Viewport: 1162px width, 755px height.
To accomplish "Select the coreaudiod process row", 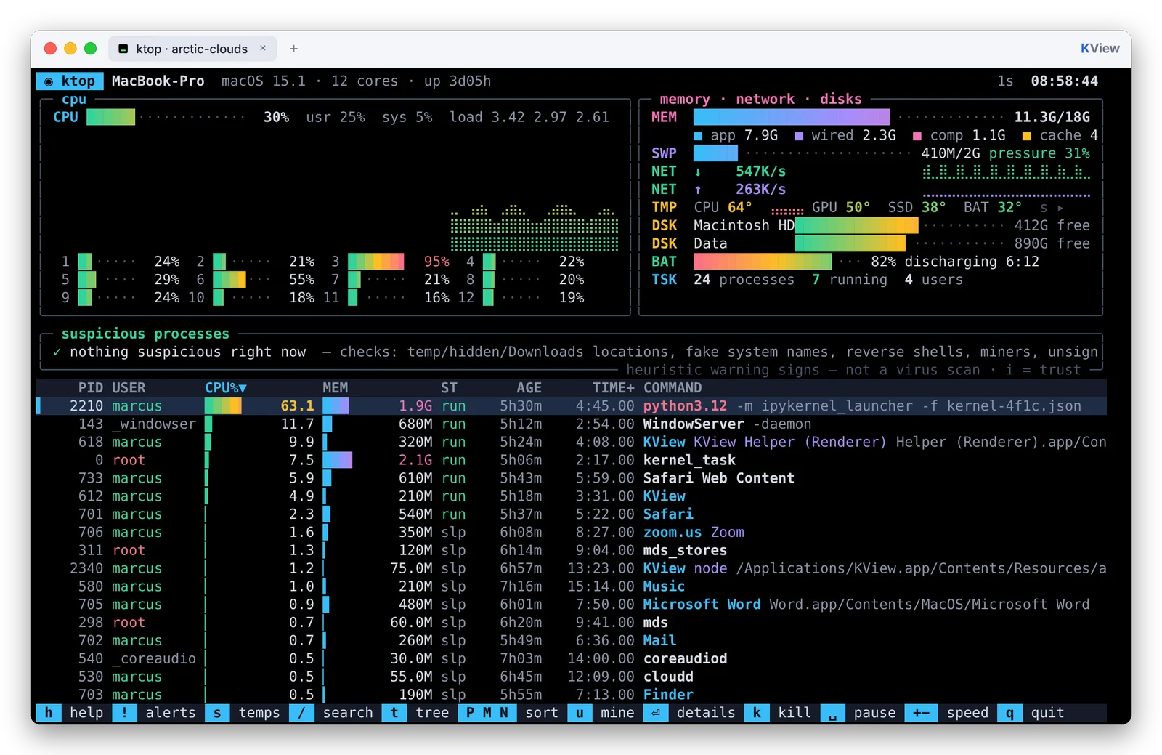I will click(572, 658).
